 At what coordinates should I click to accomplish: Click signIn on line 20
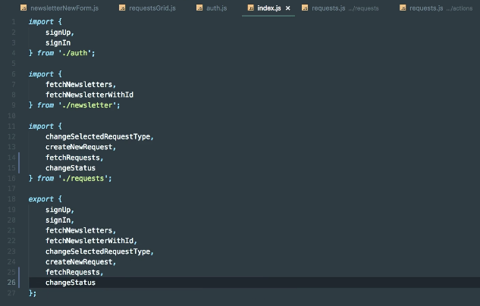click(x=58, y=220)
